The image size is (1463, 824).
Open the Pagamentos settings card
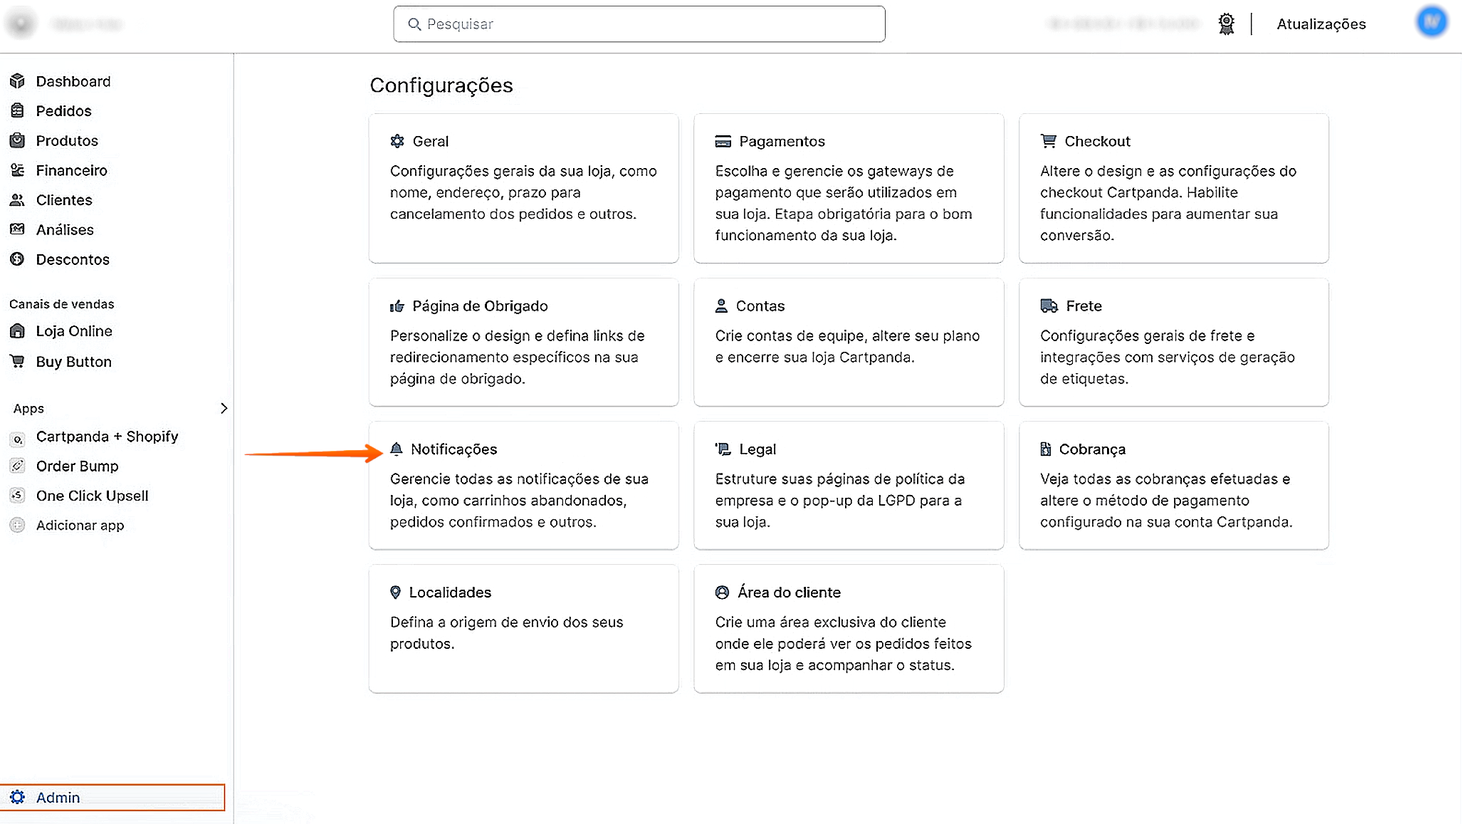point(848,188)
